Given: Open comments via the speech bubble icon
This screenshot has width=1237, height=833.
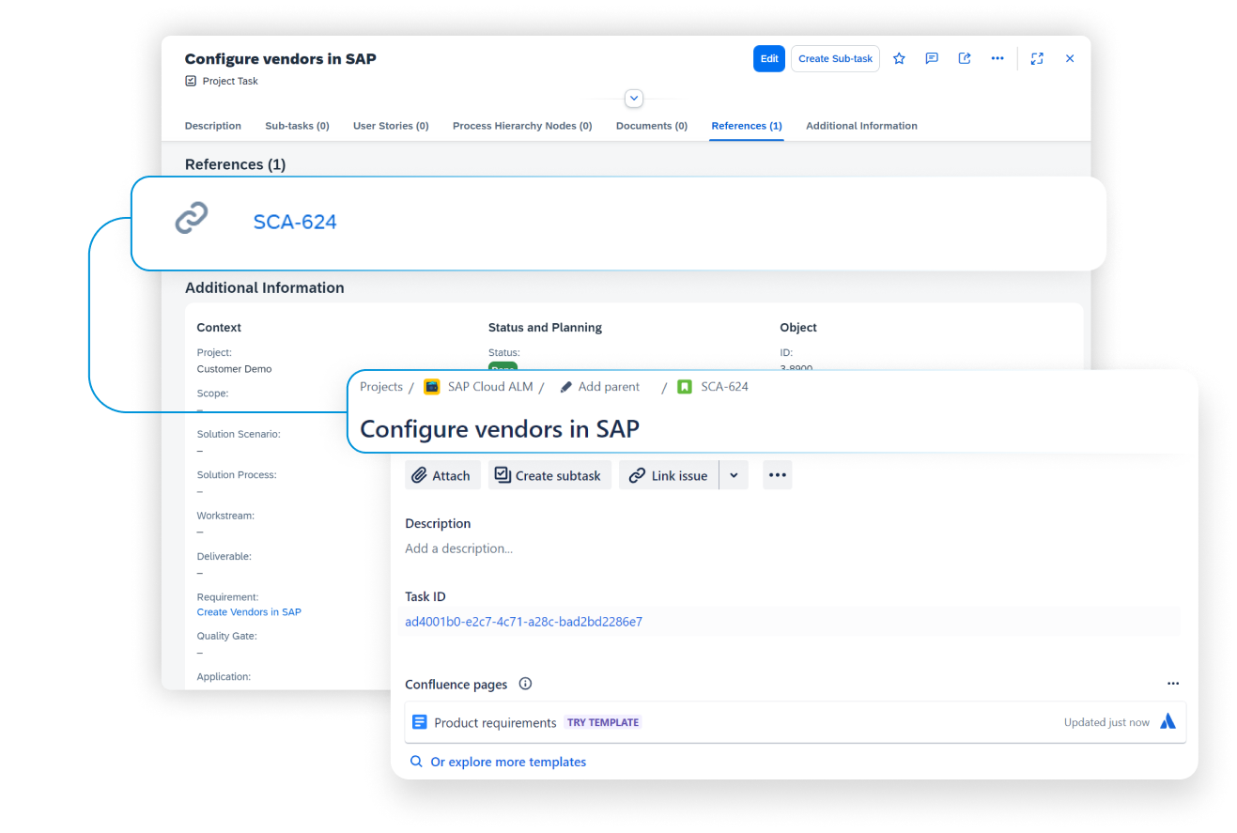Looking at the screenshot, I should (932, 58).
